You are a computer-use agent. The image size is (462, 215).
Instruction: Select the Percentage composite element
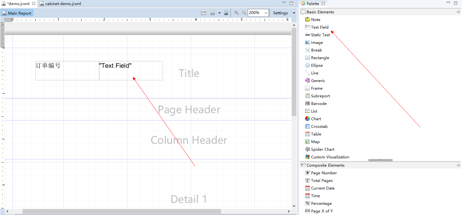318,203
